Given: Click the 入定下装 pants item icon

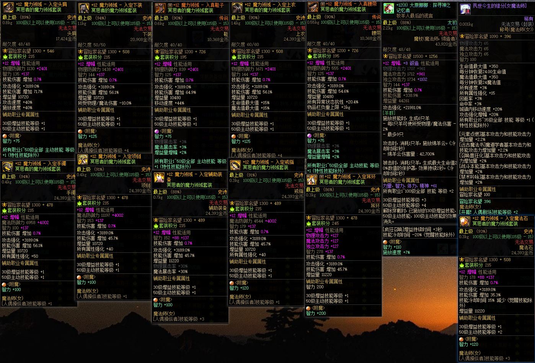Looking at the screenshot, I should [84, 8].
